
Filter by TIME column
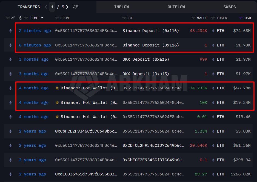coord(26,18)
